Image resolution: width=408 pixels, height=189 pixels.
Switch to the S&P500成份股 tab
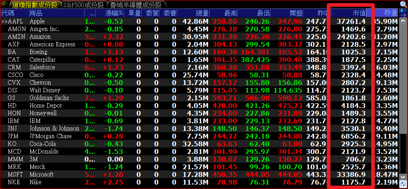[84, 5]
